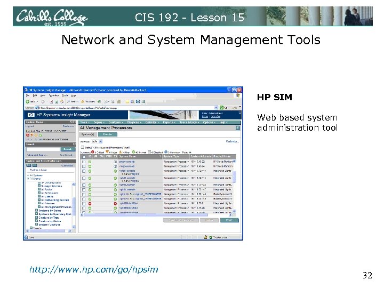Open the Tools menu
384x288 pixels.
[x=85, y=122]
